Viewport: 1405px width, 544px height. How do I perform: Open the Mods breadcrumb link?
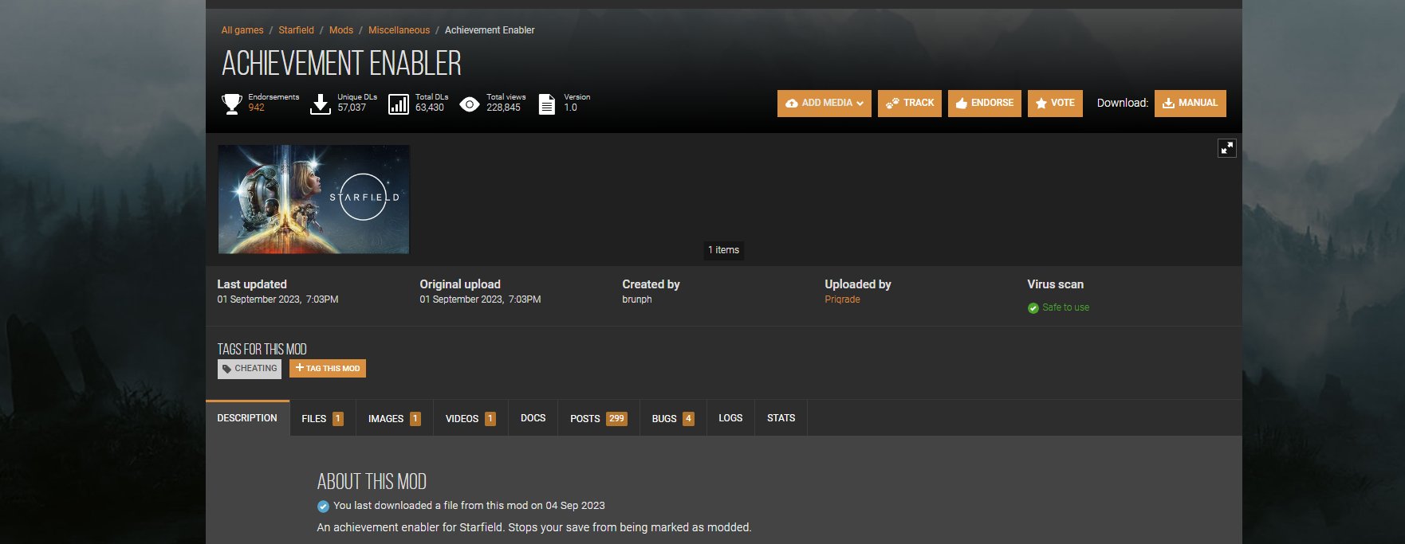point(341,30)
